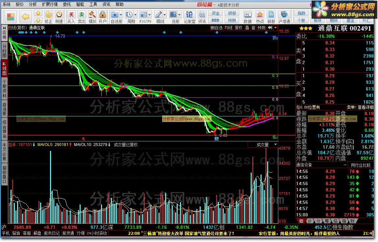Screen dimensions: 378x242
Task: Open the 沪港通 SSE HKE icon
Action: click(x=284, y=14)
